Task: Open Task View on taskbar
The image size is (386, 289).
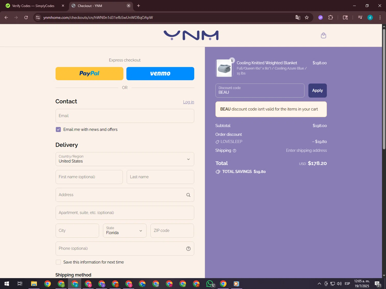Action: (x=20, y=284)
